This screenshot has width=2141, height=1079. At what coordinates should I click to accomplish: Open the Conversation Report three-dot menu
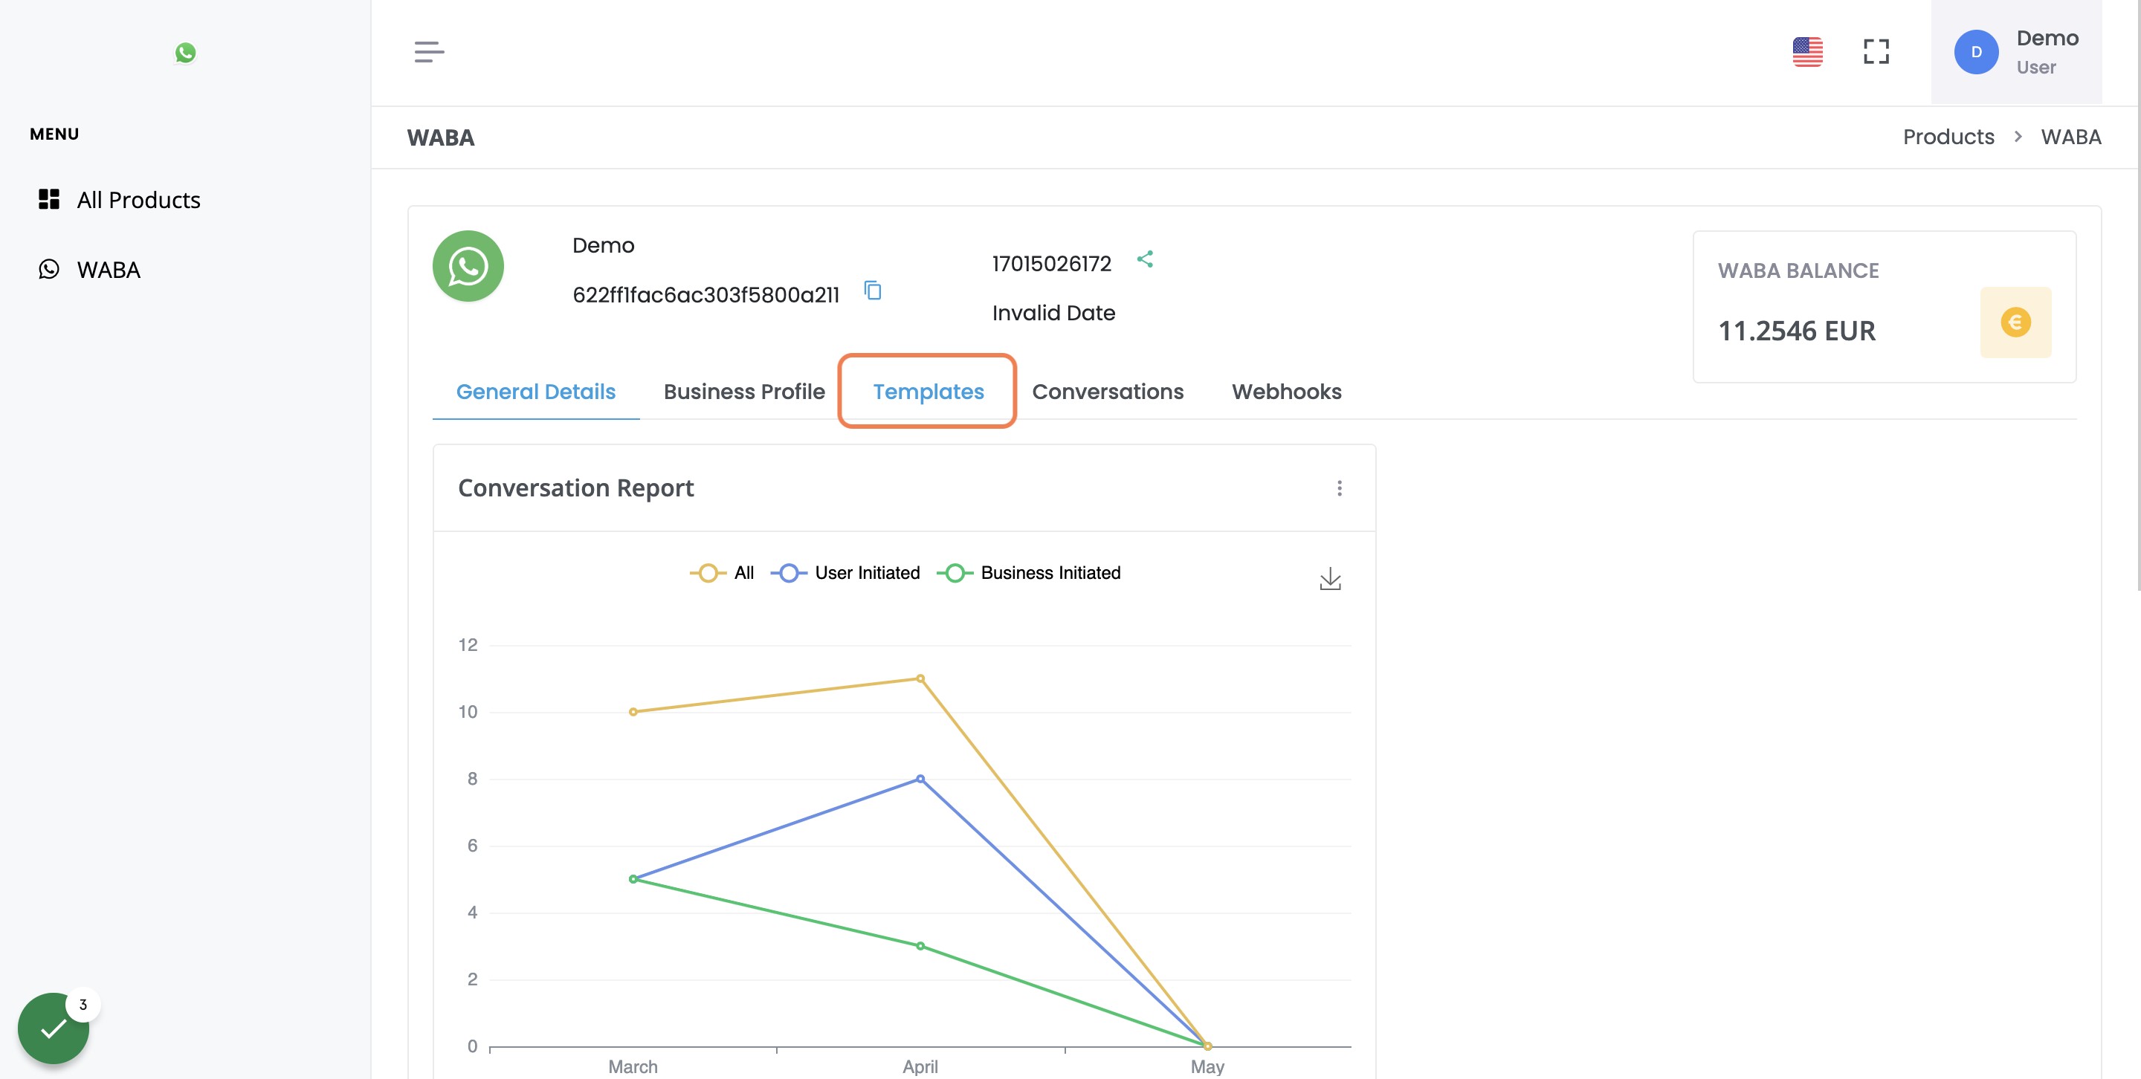pyautogui.click(x=1338, y=488)
